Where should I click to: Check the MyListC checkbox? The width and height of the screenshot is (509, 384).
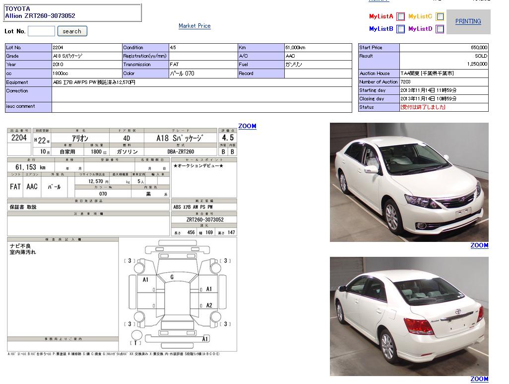click(x=440, y=16)
